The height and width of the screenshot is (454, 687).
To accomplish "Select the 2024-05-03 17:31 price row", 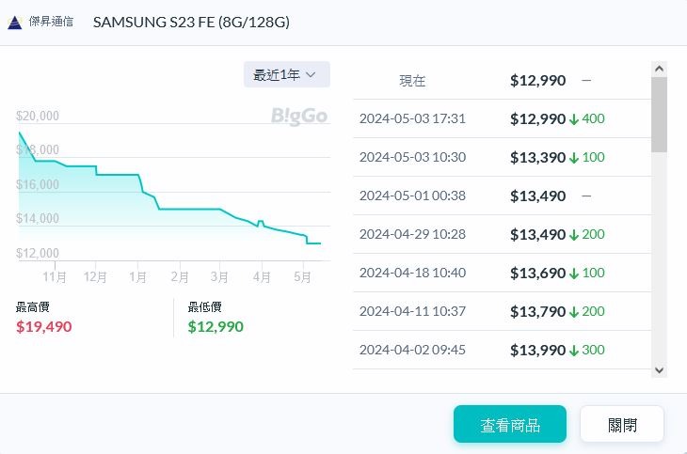I will click(x=503, y=118).
